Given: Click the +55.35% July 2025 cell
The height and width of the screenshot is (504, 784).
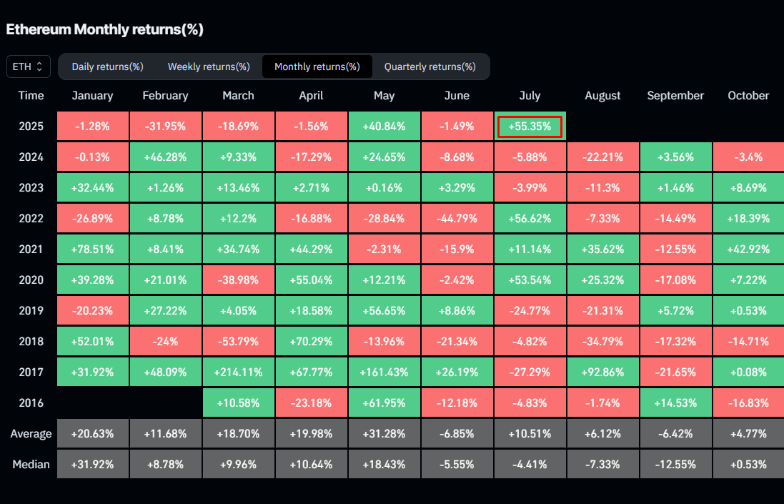Looking at the screenshot, I should tap(530, 127).
